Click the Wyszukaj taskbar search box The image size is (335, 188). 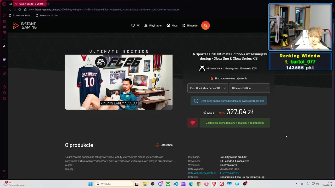(114, 184)
